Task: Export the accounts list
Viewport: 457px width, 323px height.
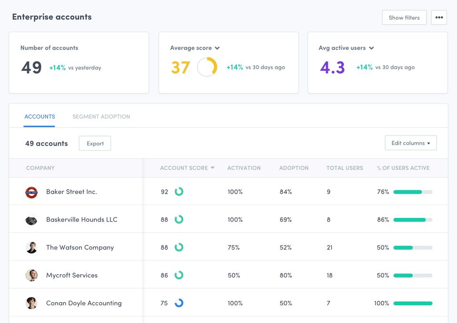Action: click(95, 144)
